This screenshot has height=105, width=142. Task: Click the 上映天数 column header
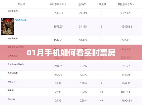tap(101, 4)
